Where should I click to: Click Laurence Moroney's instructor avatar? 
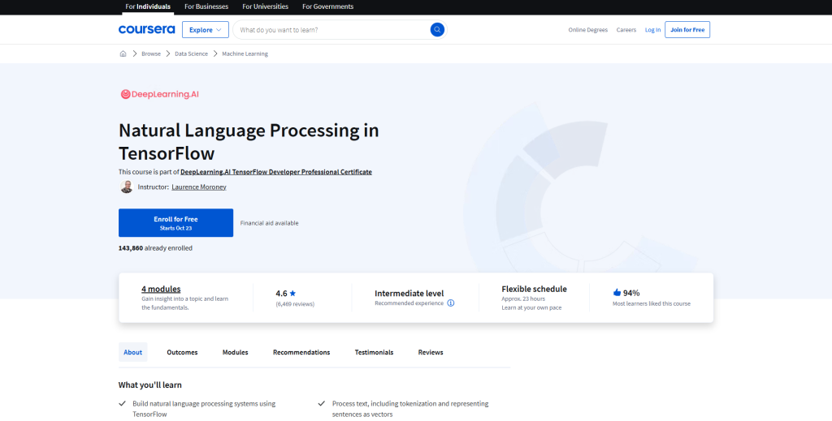127,187
